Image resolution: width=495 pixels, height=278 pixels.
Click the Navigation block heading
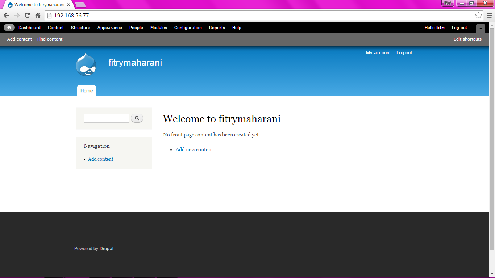click(97, 146)
